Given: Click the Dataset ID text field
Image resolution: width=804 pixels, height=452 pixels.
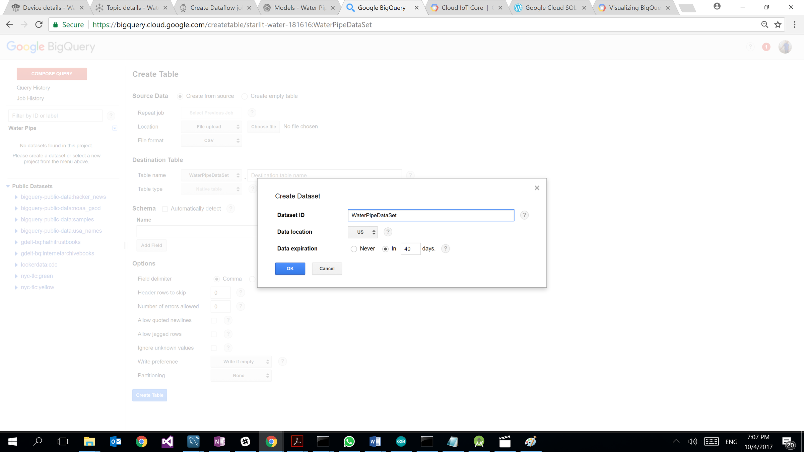Looking at the screenshot, I should (430, 215).
